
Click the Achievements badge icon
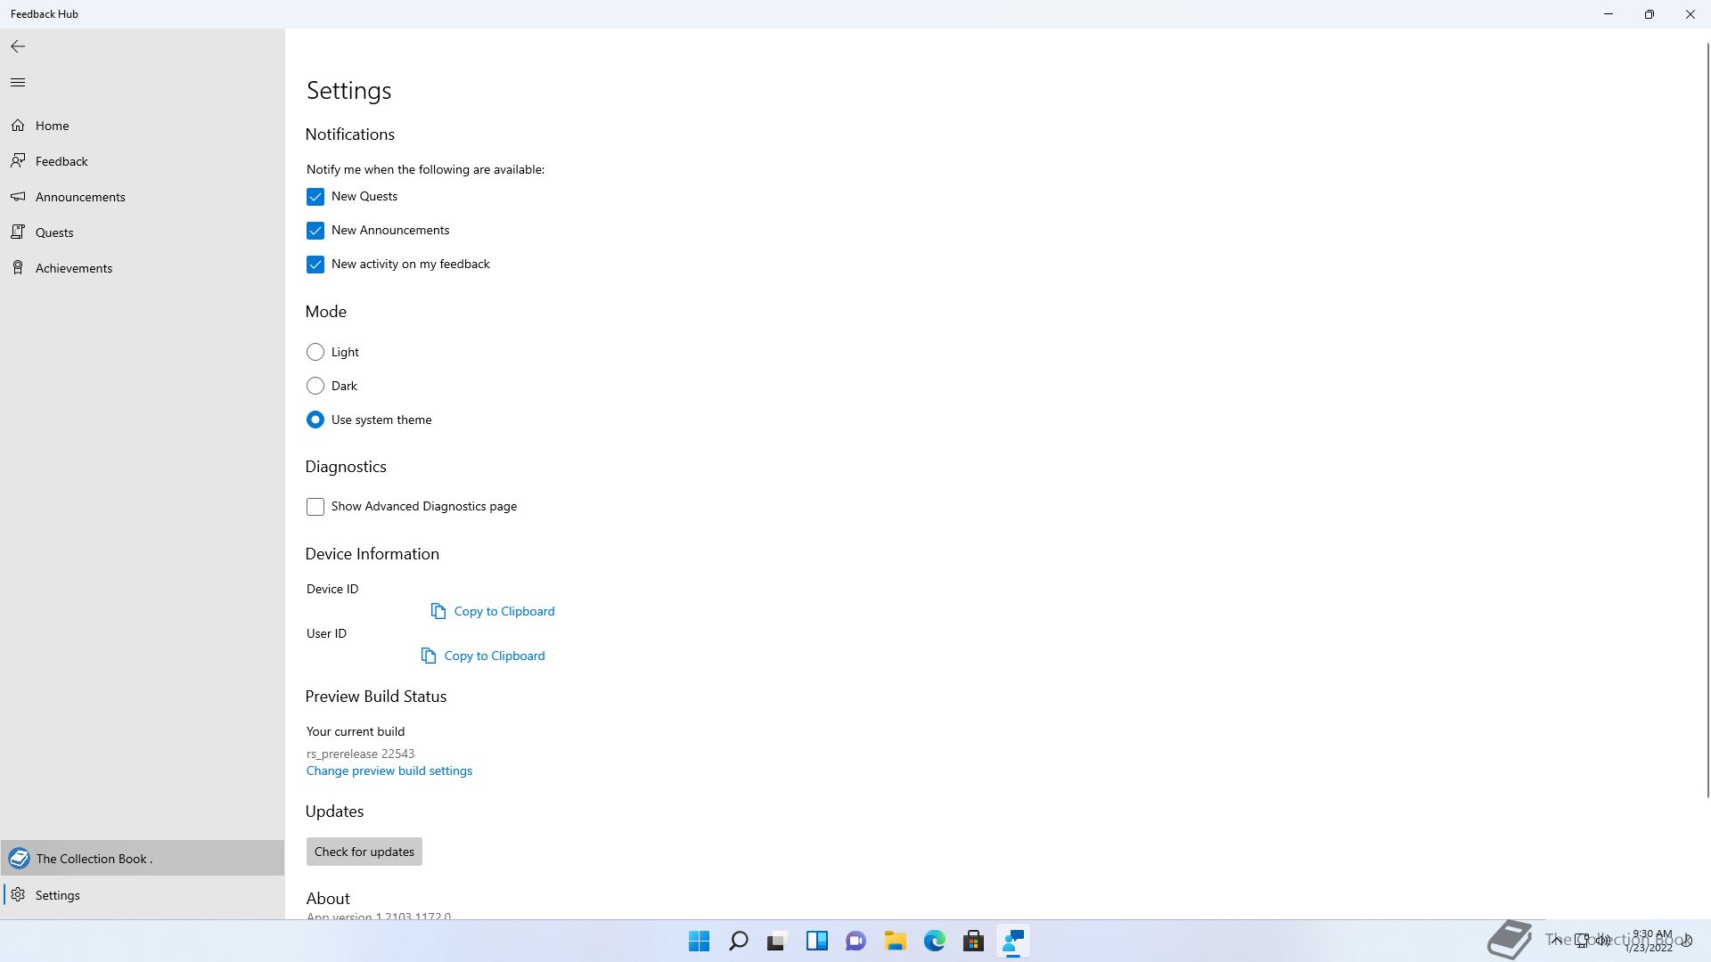(18, 267)
